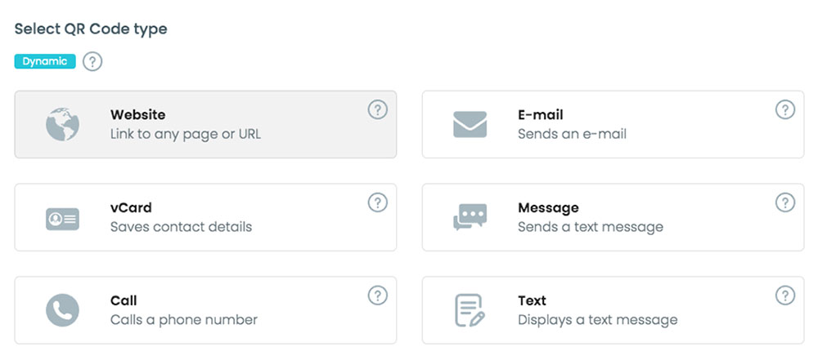The width and height of the screenshot is (818, 360).
Task: Show help for the Message option
Action: click(x=785, y=202)
